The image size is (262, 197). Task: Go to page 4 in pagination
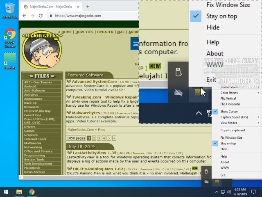click(x=104, y=138)
